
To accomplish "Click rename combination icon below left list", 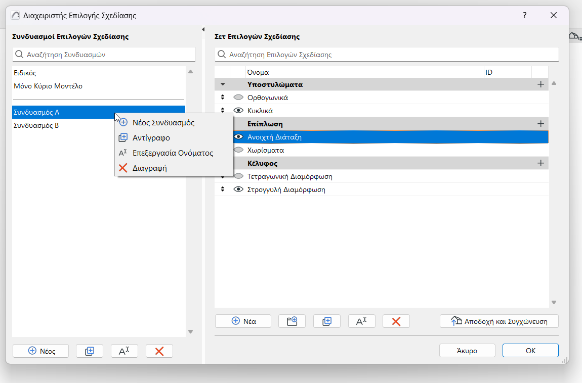I will [x=124, y=351].
